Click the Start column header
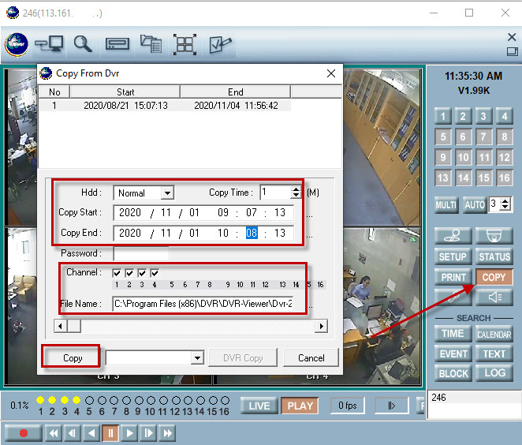This screenshot has height=445, width=522. pos(125,92)
